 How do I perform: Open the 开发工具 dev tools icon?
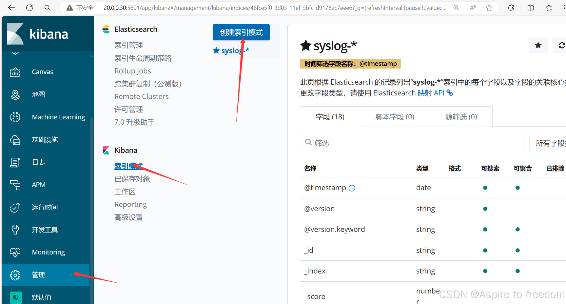tap(15, 230)
